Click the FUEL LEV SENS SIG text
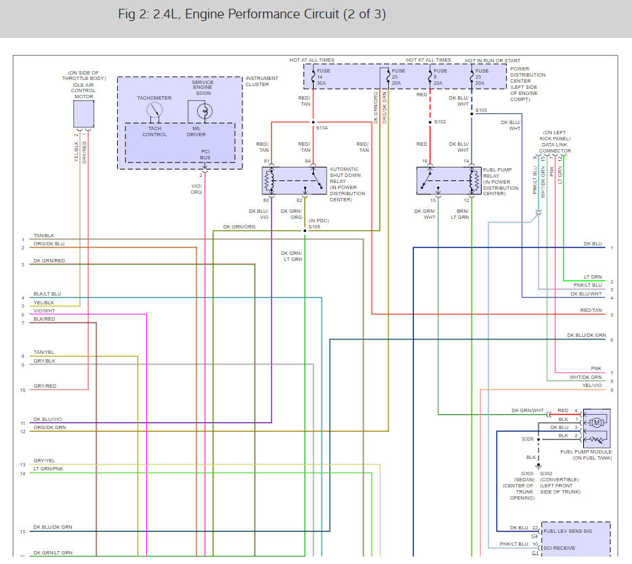632x564 pixels. pyautogui.click(x=568, y=531)
